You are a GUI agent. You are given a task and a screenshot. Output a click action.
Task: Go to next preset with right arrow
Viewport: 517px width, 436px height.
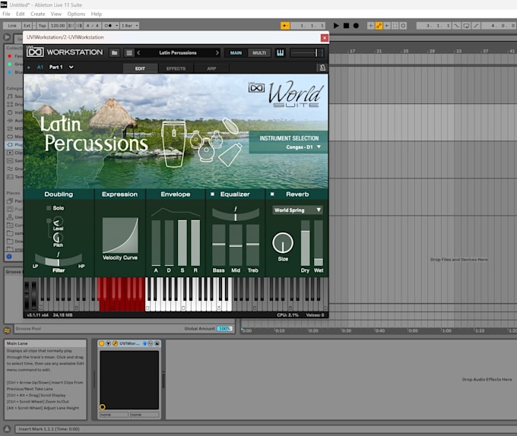click(217, 52)
